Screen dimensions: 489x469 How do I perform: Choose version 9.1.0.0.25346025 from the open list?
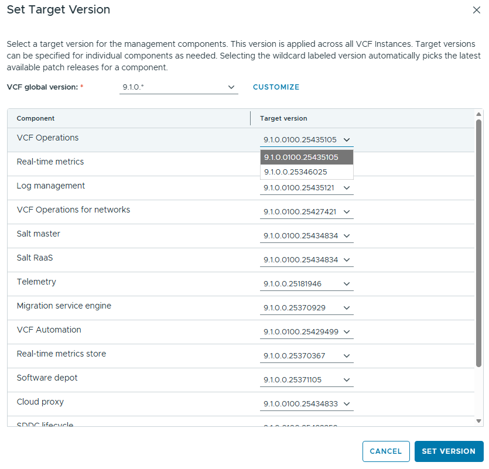pos(306,172)
